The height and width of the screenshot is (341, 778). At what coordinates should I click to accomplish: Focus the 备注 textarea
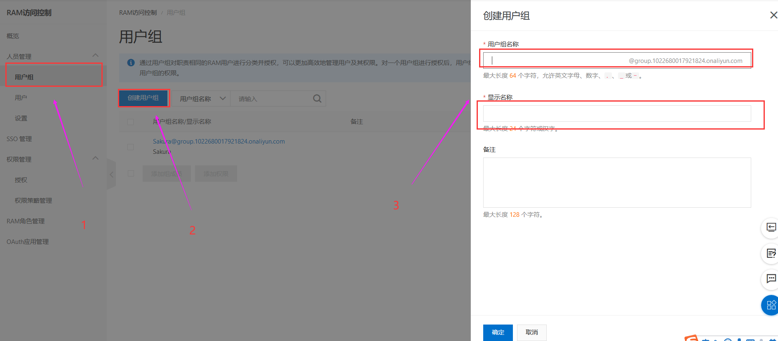[x=617, y=183]
